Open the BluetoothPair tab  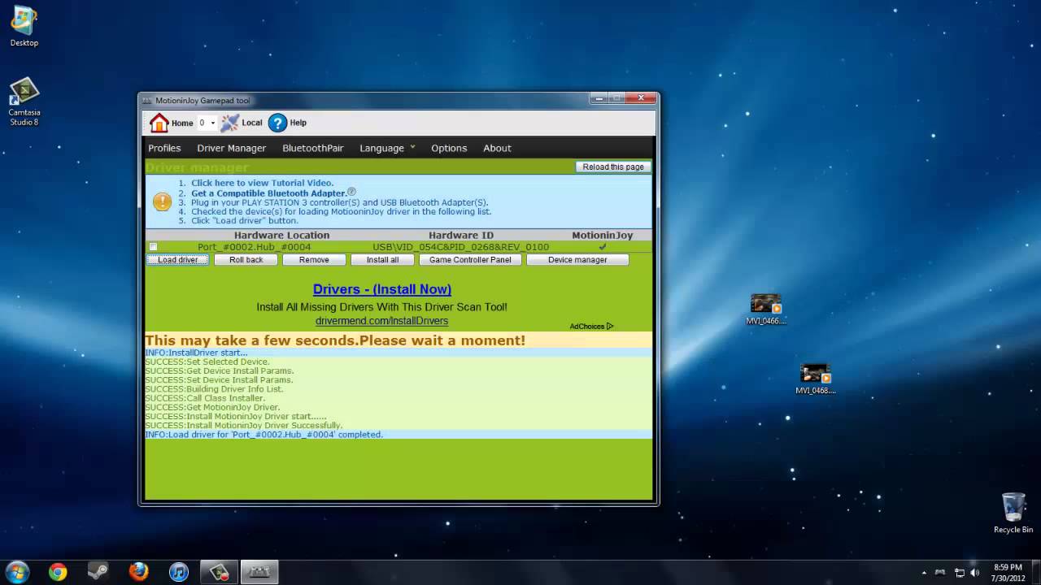pos(313,148)
